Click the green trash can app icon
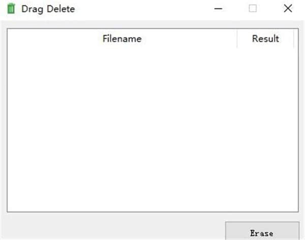305x240 pixels. click(11, 9)
